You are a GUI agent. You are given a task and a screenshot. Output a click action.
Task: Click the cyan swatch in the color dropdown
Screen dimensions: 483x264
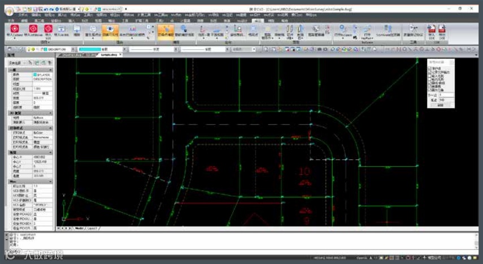pyautogui.click(x=90, y=49)
